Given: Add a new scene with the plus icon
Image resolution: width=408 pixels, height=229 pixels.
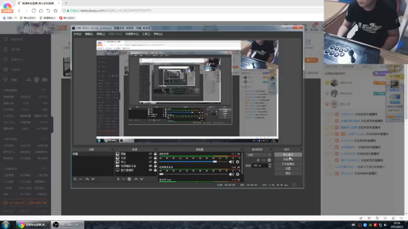Looking at the screenshot, I should pyautogui.click(x=75, y=179).
